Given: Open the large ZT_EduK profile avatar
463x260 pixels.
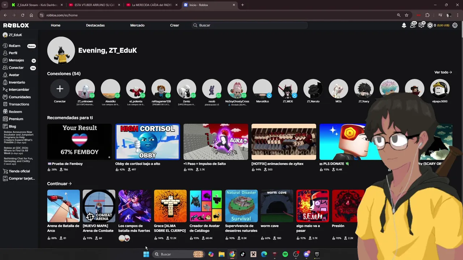Looking at the screenshot, I should (61, 50).
